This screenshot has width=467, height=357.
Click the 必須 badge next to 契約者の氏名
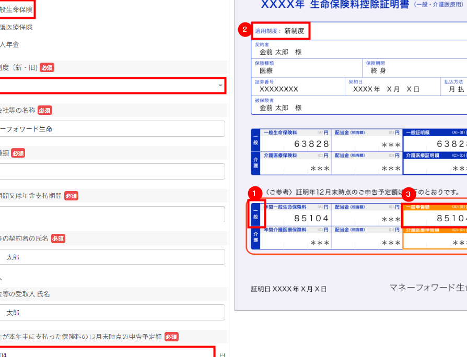click(x=58, y=239)
